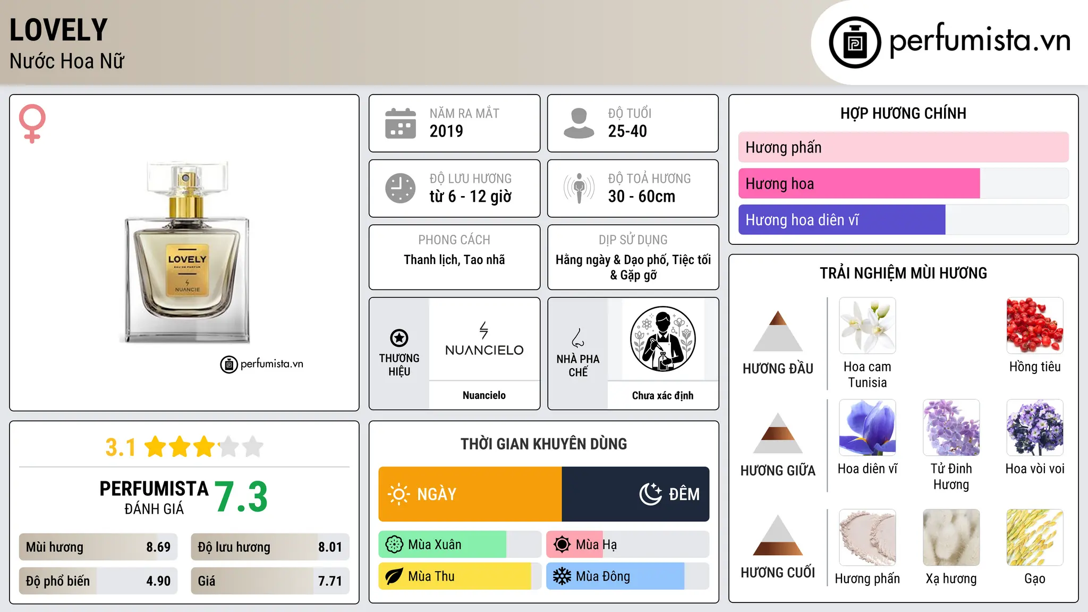Click the small perfumista.vn mark under the bottle
Viewport: 1088px width, 612px height.
coord(261,364)
